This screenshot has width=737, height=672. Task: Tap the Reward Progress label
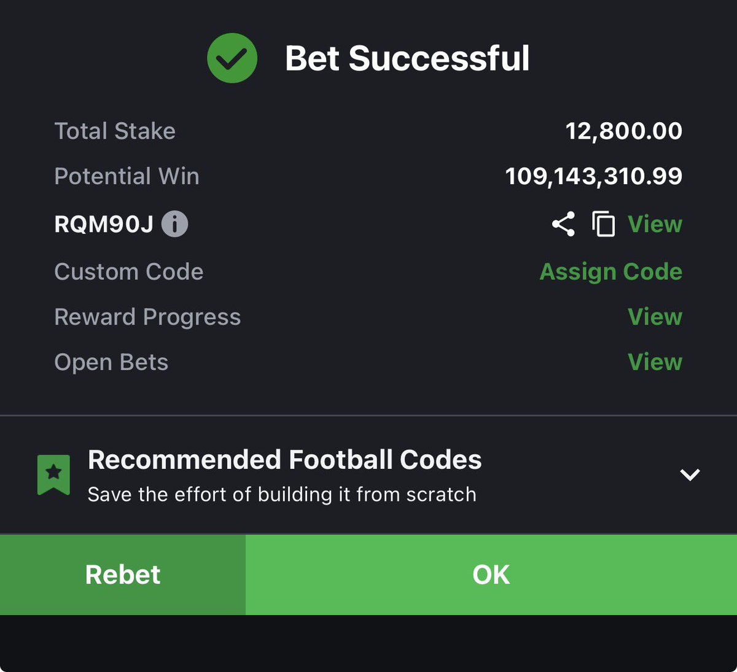[147, 317]
